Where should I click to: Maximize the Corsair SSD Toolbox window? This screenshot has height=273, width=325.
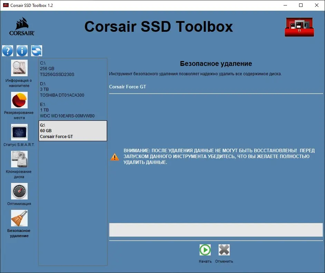(301, 5)
